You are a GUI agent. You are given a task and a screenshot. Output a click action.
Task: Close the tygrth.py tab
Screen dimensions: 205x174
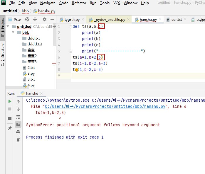(83, 19)
